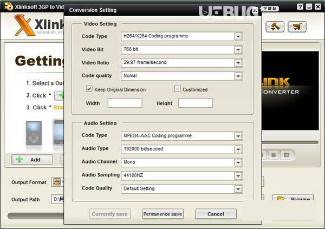
Task: Expand the Audio Sampling dropdown
Action: click(238, 176)
